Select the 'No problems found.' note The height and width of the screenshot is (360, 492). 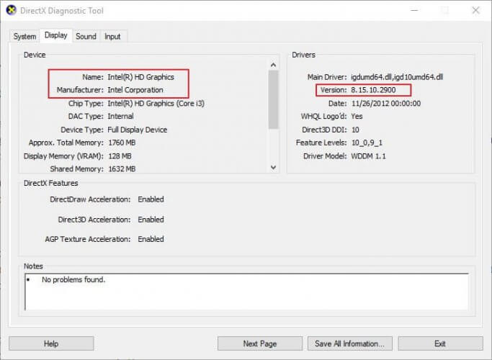[x=73, y=279]
